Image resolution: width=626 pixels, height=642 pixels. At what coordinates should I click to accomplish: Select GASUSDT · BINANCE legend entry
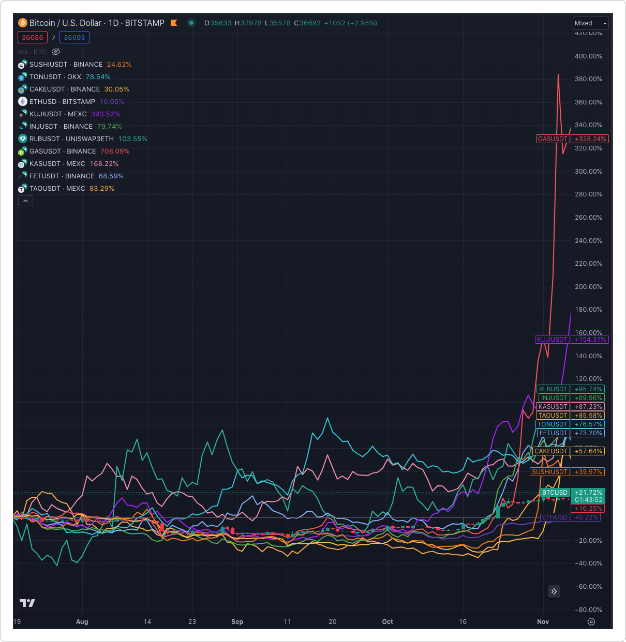63,151
